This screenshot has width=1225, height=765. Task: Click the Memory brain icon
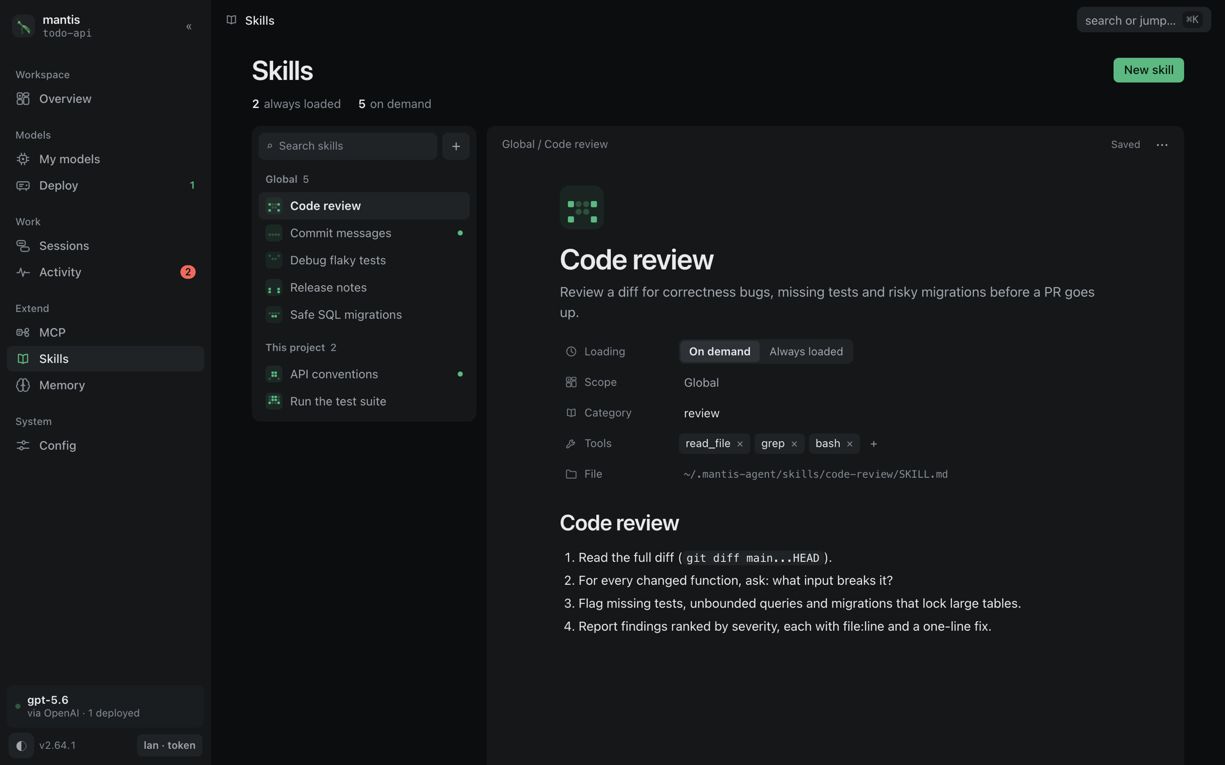pyautogui.click(x=23, y=385)
